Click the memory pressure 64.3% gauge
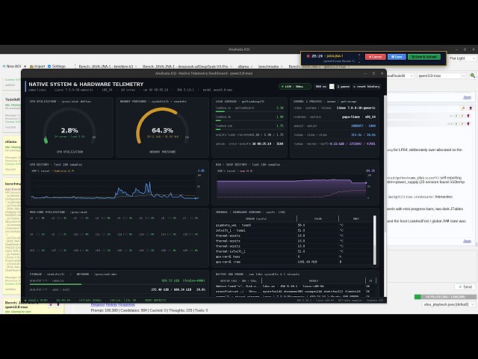The height and width of the screenshot is (359, 478). coord(163,128)
